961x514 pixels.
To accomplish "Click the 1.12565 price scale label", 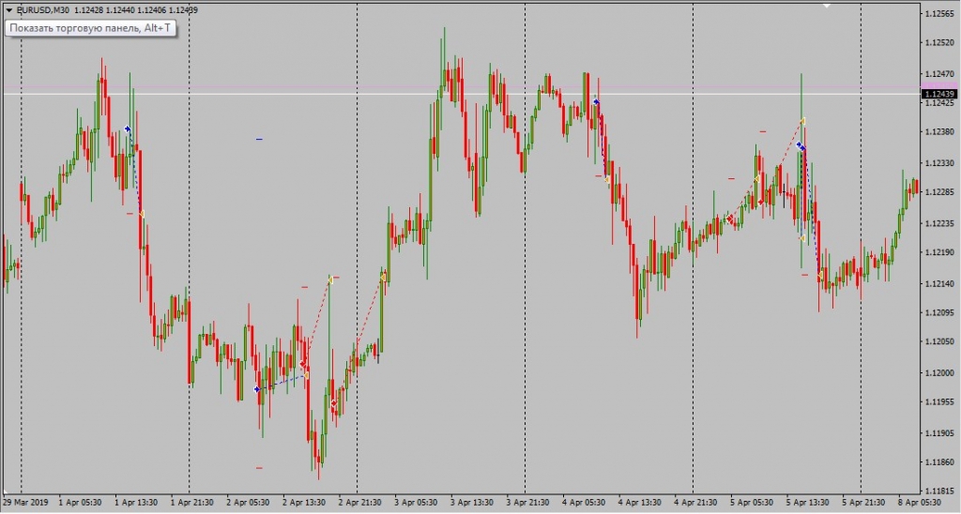I will click(x=938, y=14).
